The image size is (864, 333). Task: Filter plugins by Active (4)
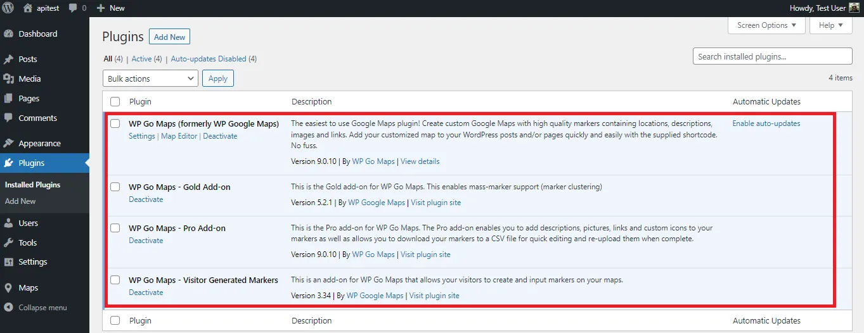tap(146, 59)
